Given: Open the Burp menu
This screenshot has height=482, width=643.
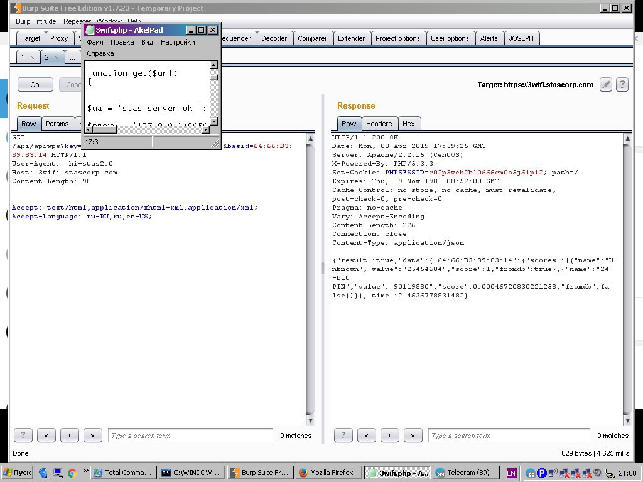Looking at the screenshot, I should [23, 21].
